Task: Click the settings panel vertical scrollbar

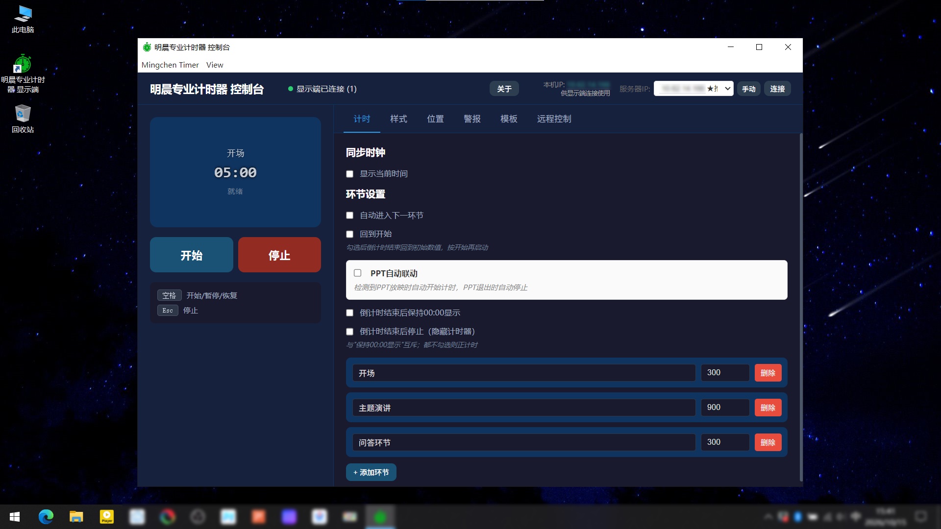Action: (x=801, y=308)
